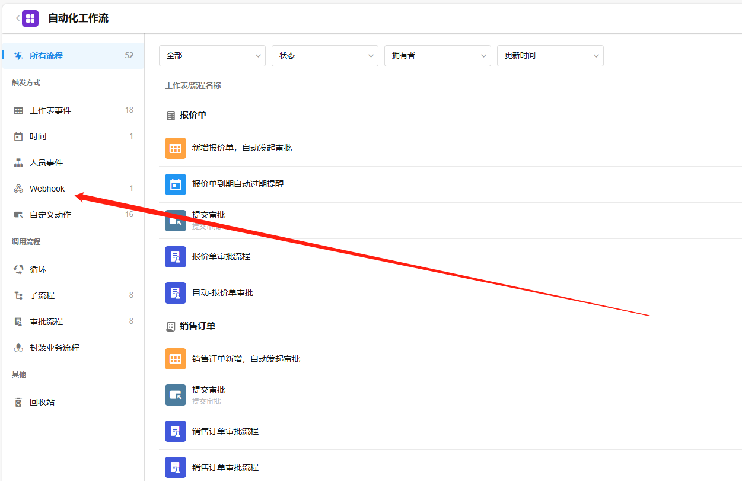
Task: Click the 销售订单 group header
Action: click(x=197, y=326)
